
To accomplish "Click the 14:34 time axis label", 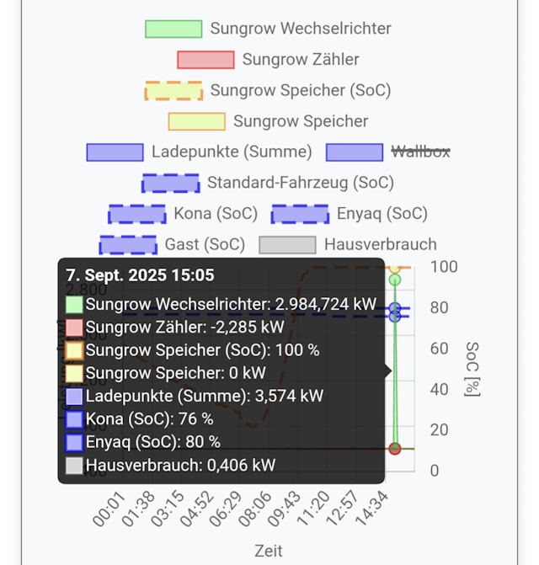I will tap(371, 509).
